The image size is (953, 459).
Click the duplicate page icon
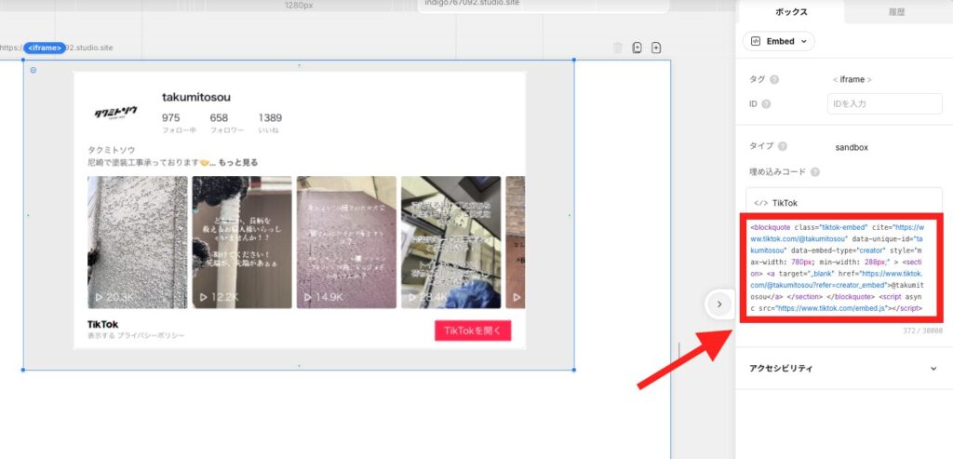tap(637, 48)
